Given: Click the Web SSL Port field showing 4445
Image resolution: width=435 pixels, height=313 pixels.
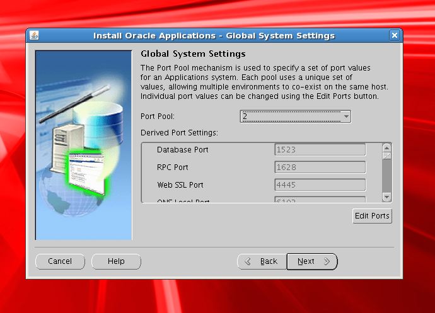Looking at the screenshot, I should click(x=320, y=185).
